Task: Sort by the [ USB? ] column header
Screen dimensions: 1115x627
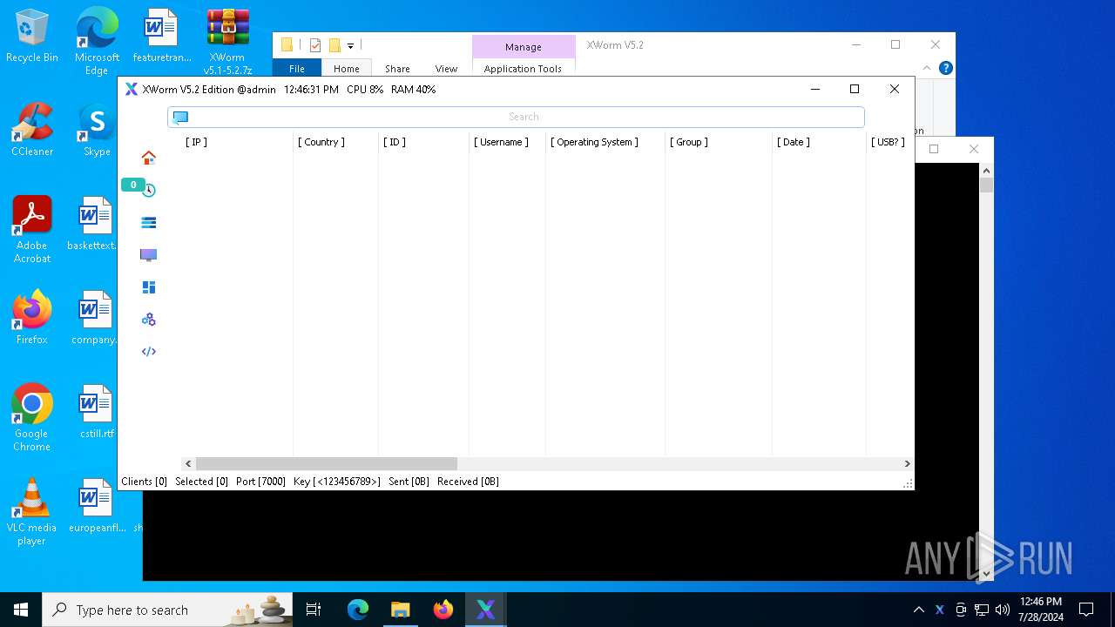Action: [888, 142]
